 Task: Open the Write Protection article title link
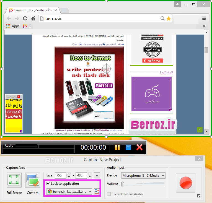83,38
